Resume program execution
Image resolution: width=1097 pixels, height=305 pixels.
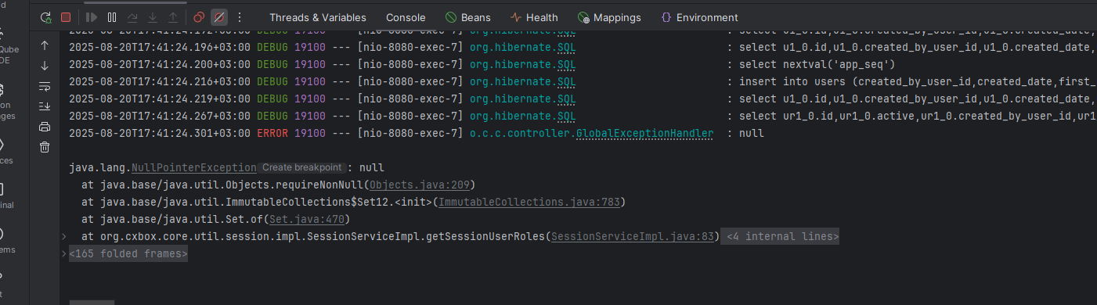[92, 16]
